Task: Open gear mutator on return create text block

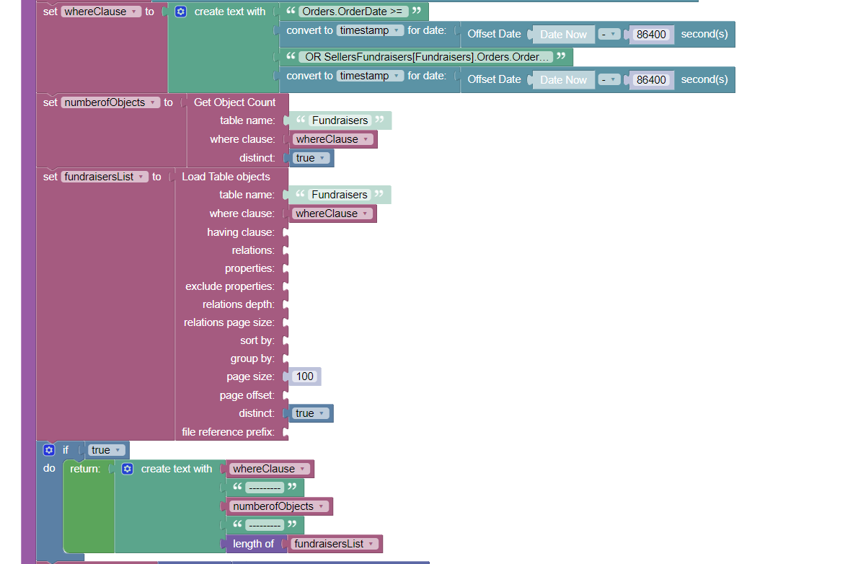Action: pyautogui.click(x=128, y=469)
